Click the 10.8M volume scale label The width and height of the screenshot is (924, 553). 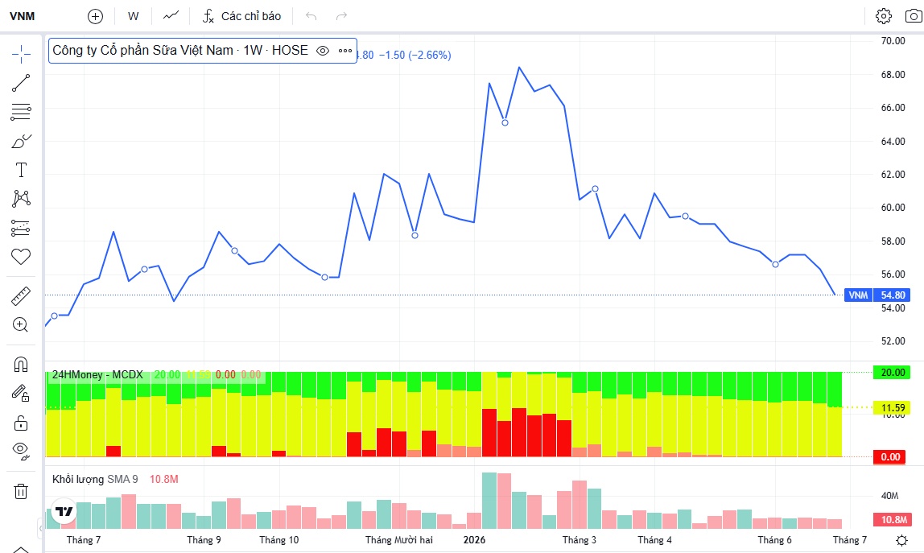(x=893, y=520)
